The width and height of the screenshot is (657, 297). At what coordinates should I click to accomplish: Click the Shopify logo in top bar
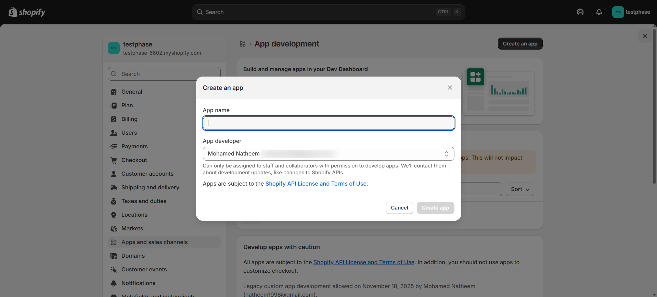(x=27, y=12)
